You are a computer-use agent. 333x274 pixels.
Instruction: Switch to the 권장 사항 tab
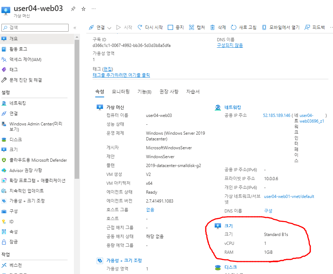[169, 92]
